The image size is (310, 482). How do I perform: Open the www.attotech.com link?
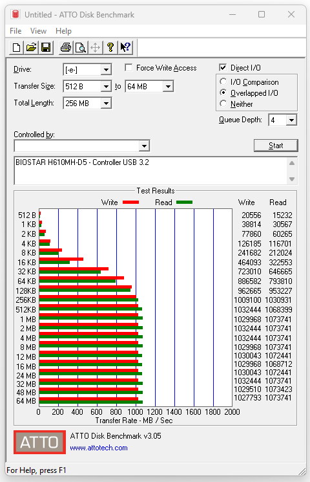pos(99,448)
